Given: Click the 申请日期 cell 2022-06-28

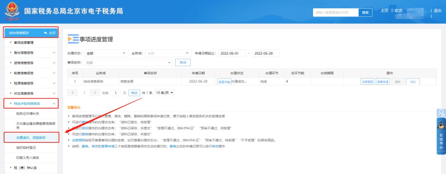Looking at the screenshot, I should (198, 81).
